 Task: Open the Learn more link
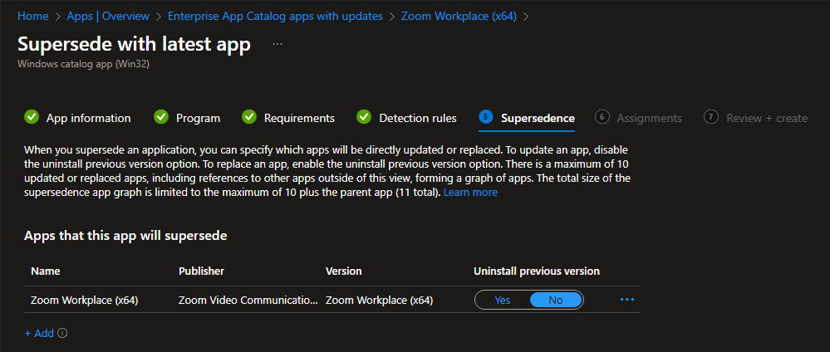[x=470, y=192]
